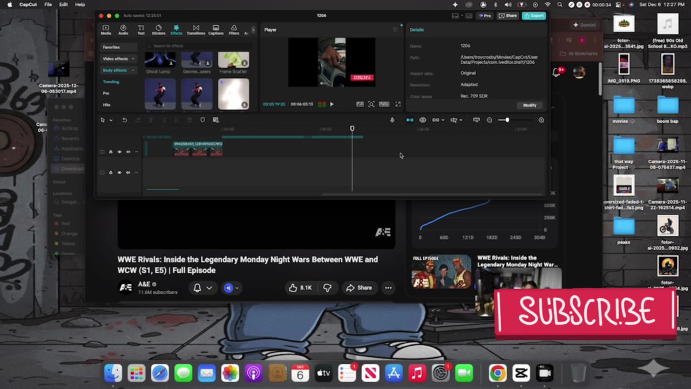Open the Captions panel

point(216,30)
